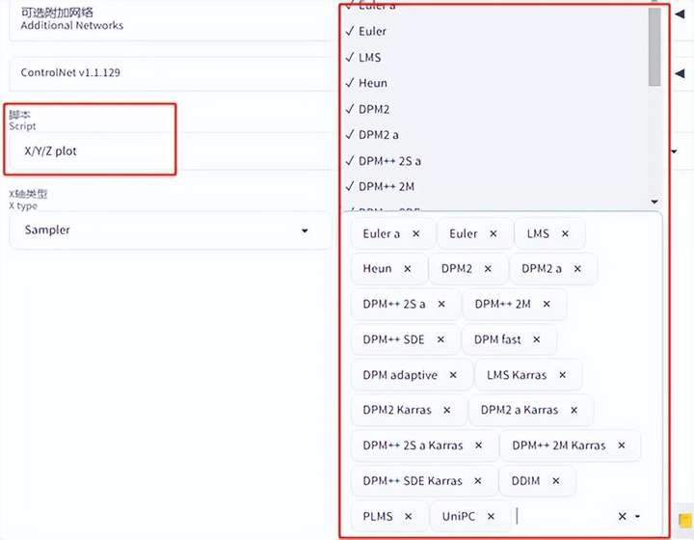The width and height of the screenshot is (694, 540).
Task: Remove the Heun sampler tag
Action: click(407, 269)
